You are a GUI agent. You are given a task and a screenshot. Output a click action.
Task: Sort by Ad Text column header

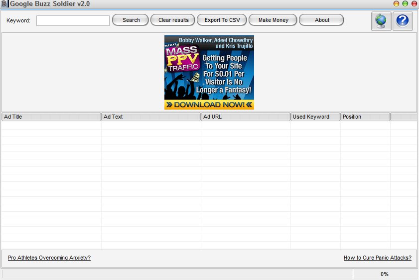(151, 117)
